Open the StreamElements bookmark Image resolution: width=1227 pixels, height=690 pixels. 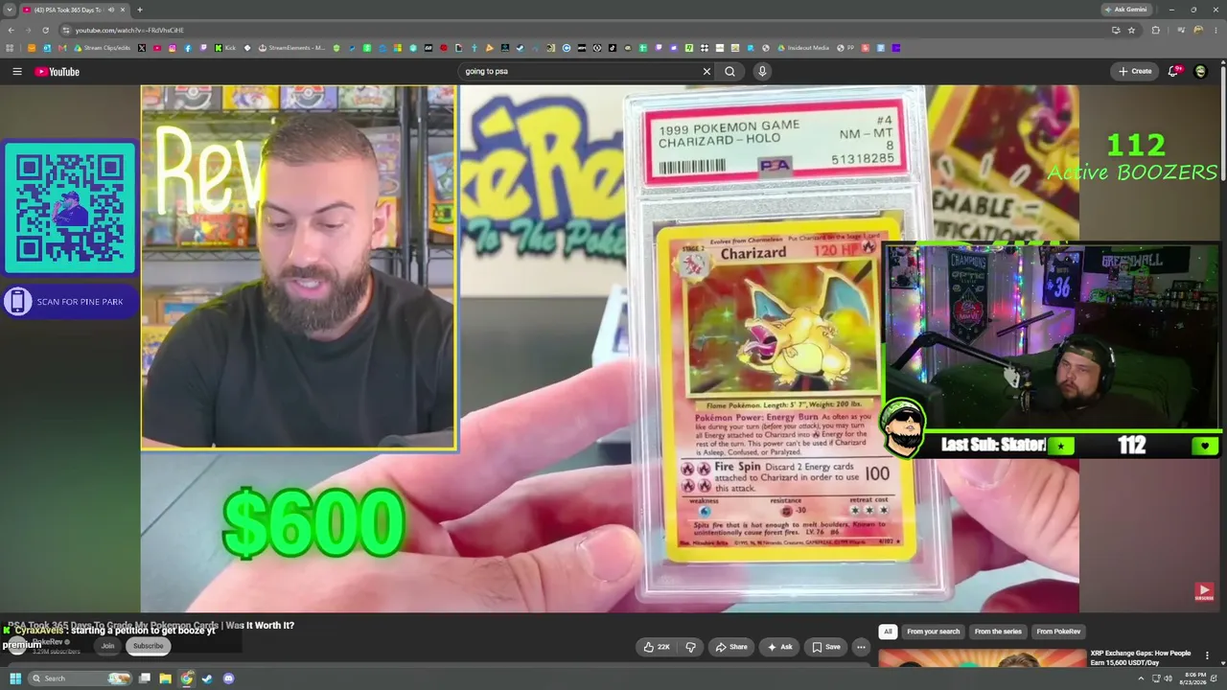pos(292,48)
